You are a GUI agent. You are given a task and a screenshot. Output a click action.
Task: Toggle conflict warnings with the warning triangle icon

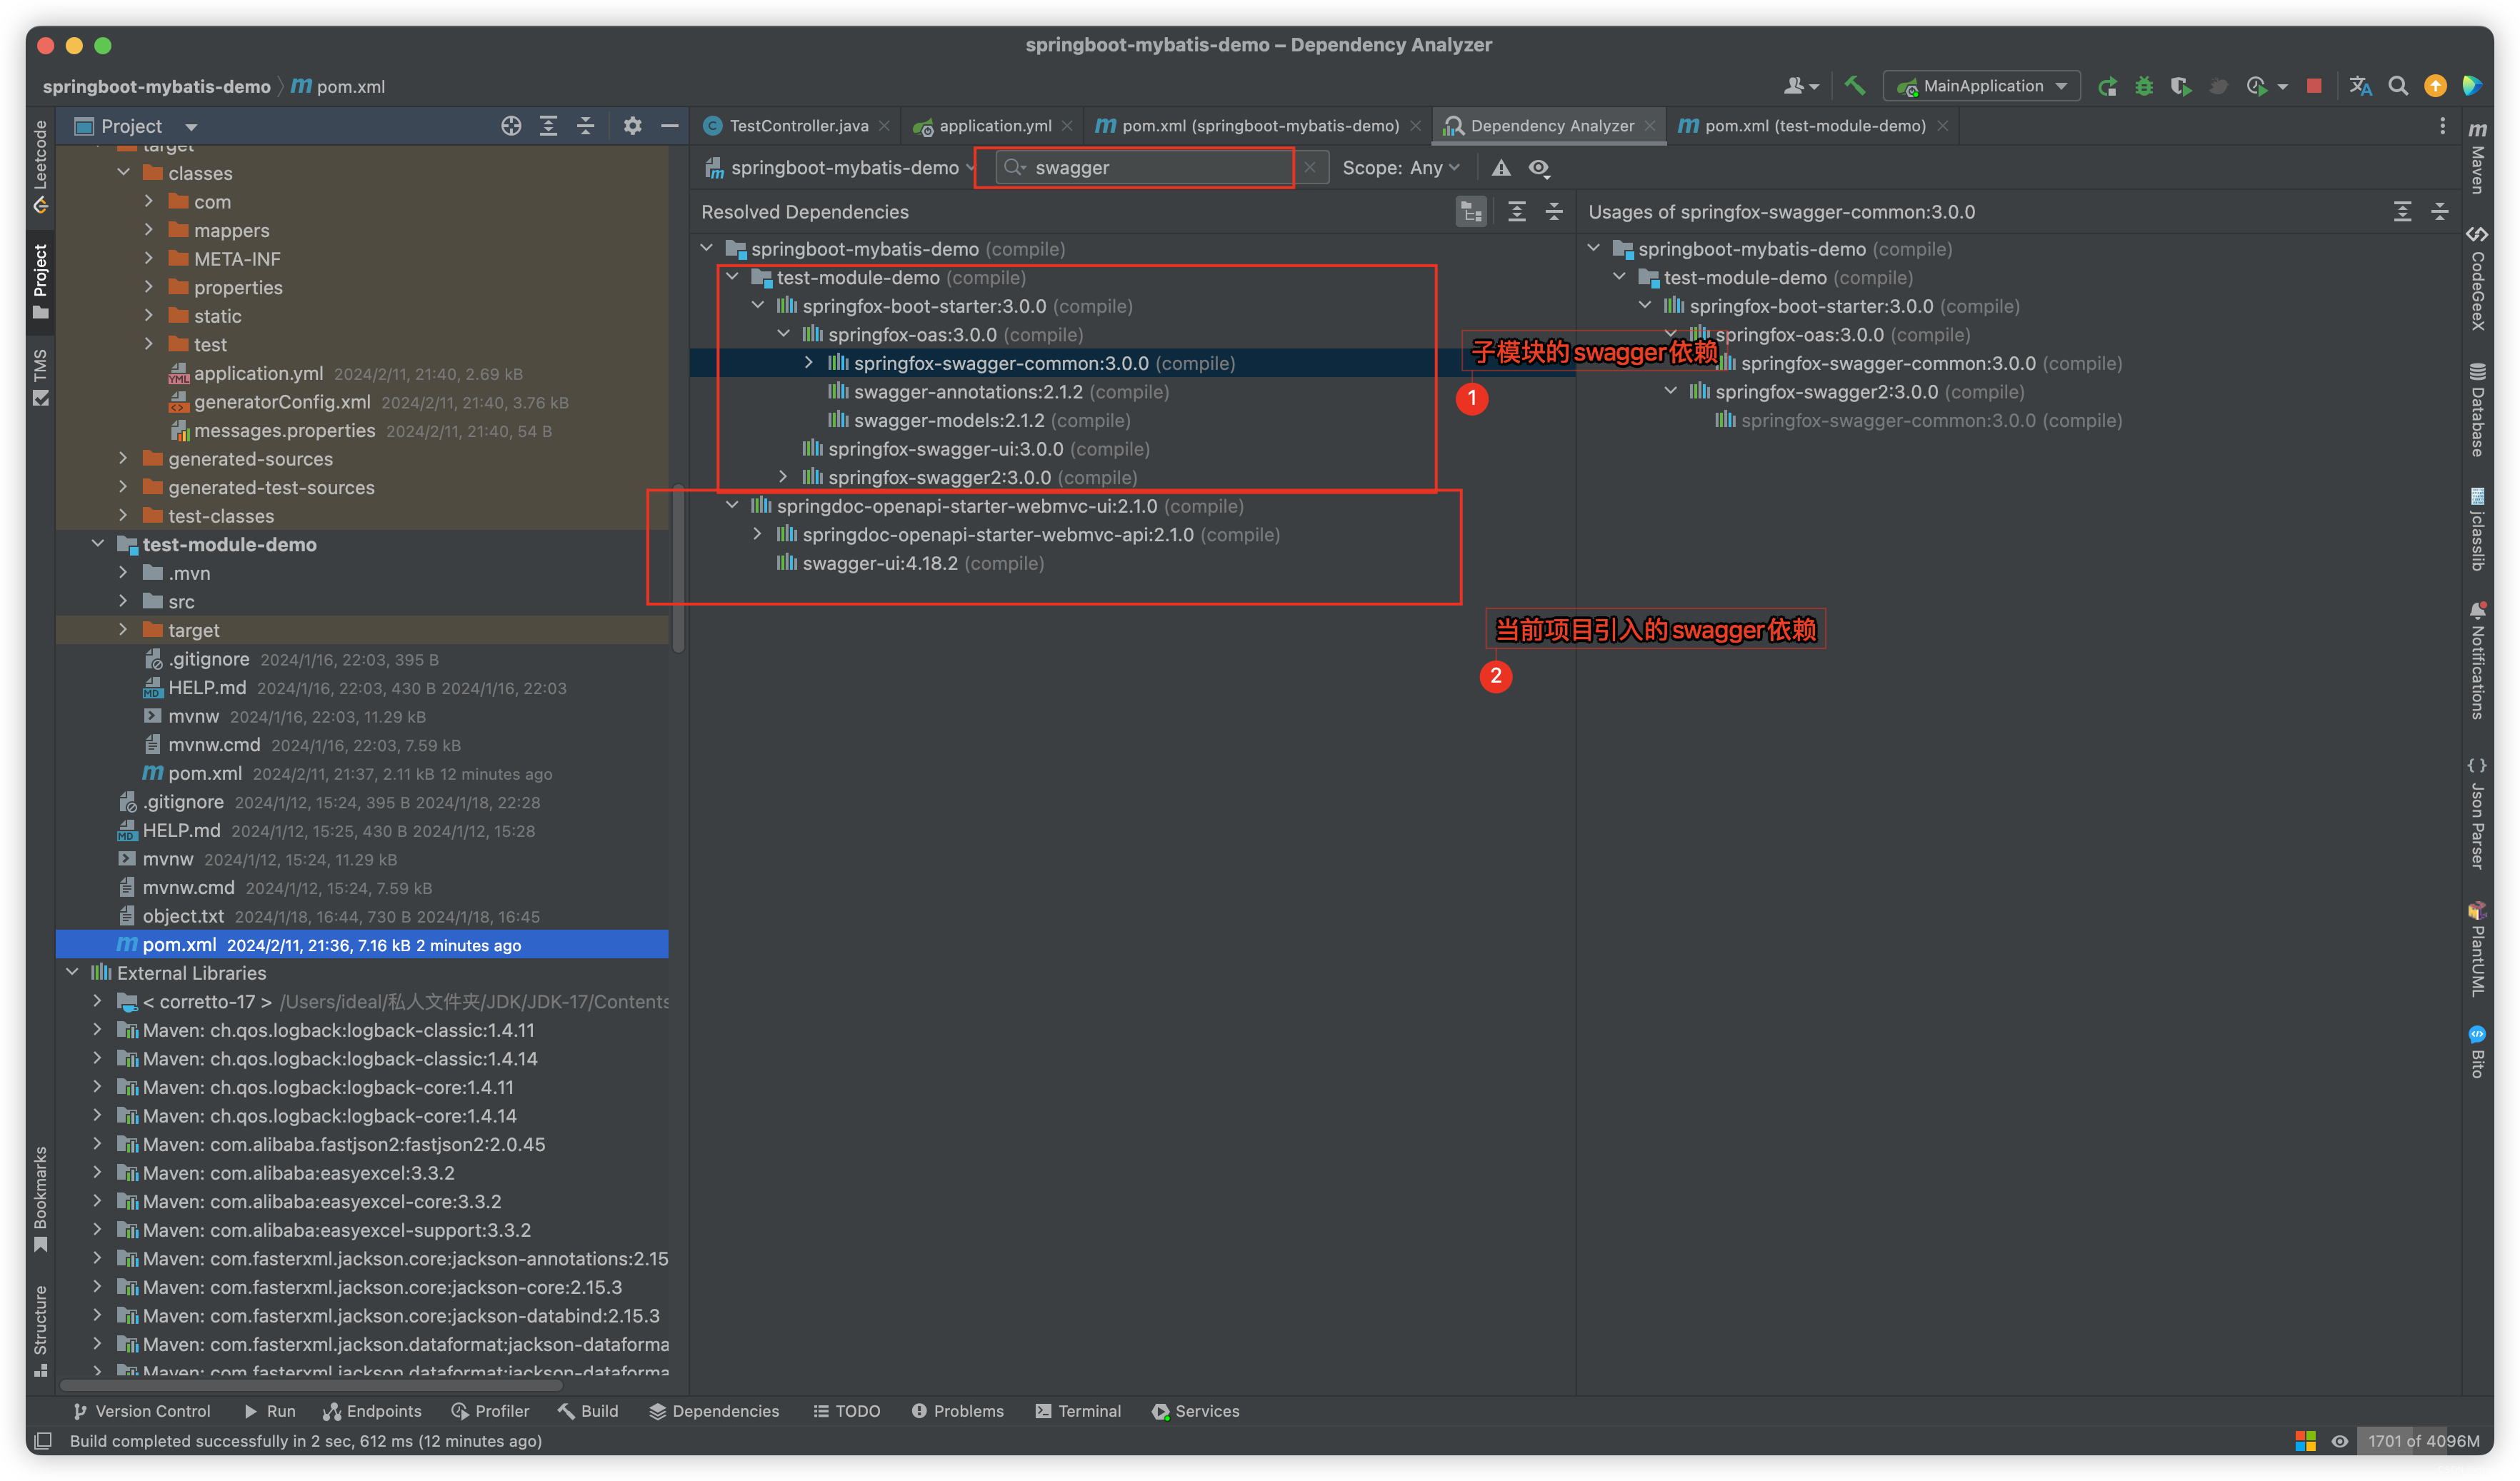[x=1501, y=168]
